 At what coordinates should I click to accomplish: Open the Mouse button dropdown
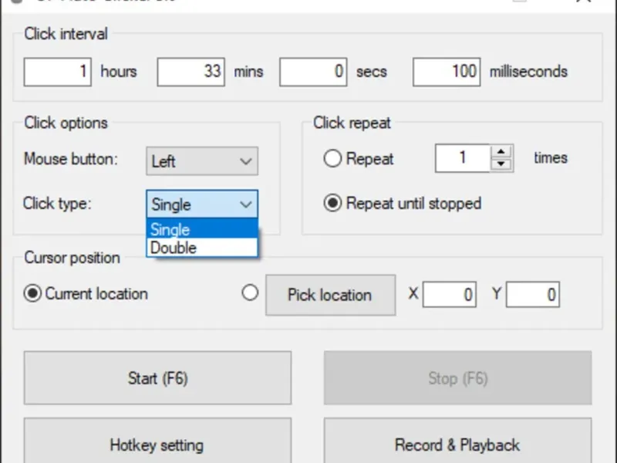[x=202, y=161]
